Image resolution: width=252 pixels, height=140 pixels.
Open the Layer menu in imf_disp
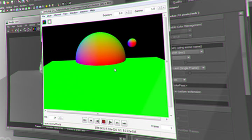click(x=49, y=16)
